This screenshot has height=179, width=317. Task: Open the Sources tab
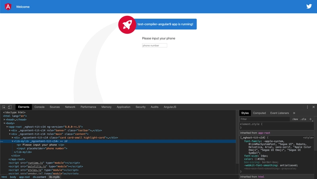(x=55, y=107)
